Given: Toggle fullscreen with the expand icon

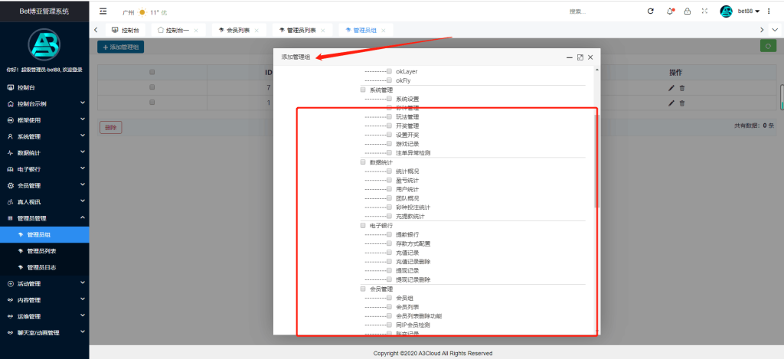Looking at the screenshot, I should (704, 11).
